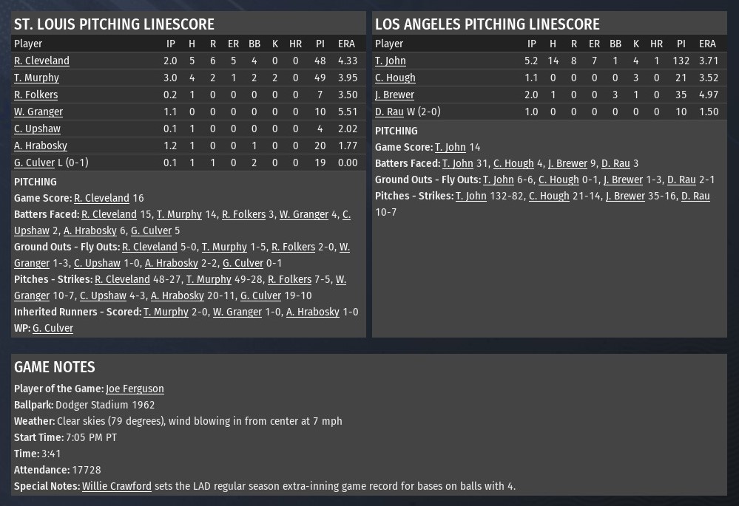Screen dimensions: 739x506
Task: Open R. Cleveland in the St. Louis player table
Action: pyautogui.click(x=41, y=61)
